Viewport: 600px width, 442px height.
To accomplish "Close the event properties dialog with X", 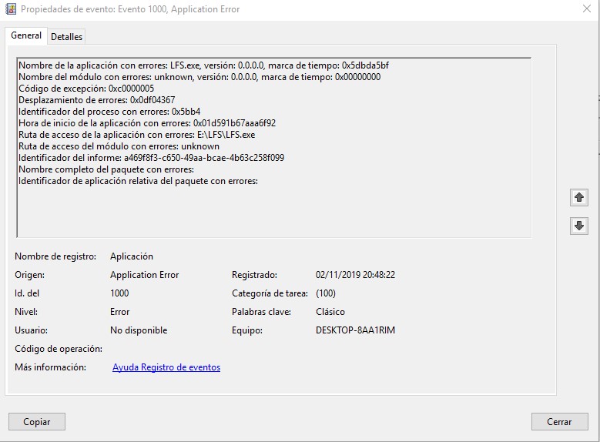I will pyautogui.click(x=587, y=8).
